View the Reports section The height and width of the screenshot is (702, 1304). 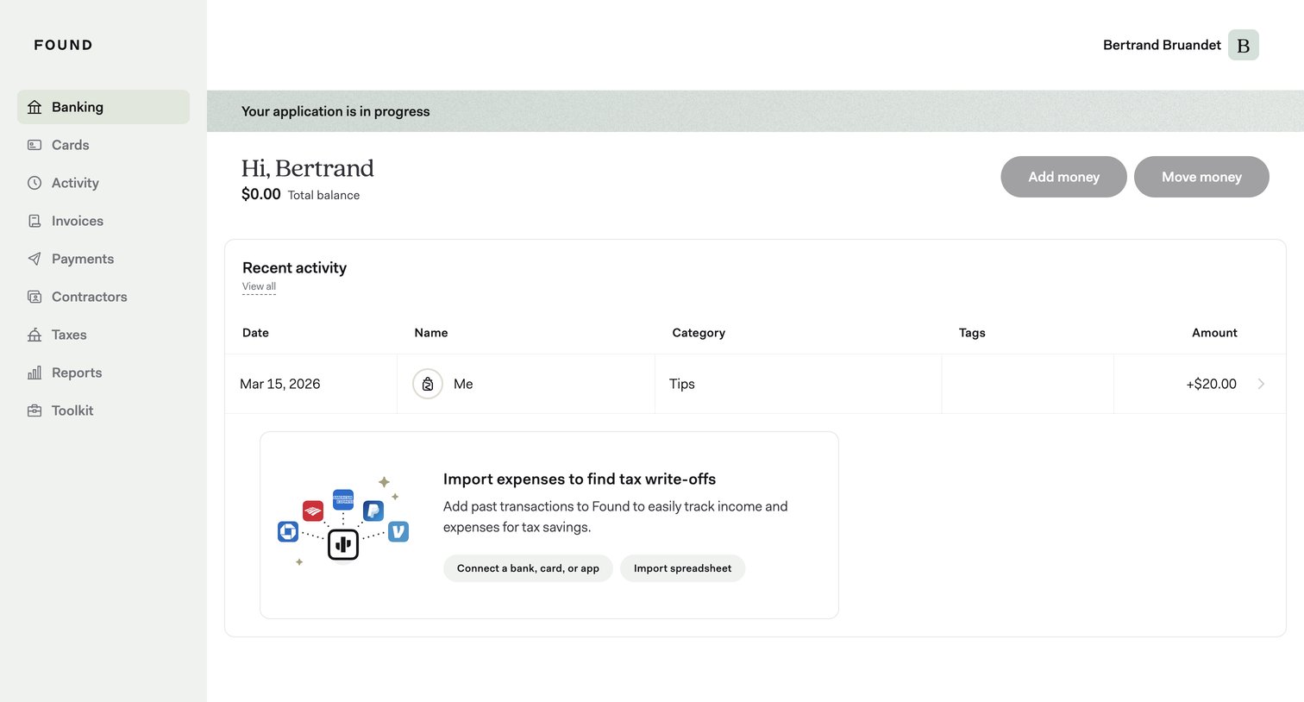click(103, 373)
